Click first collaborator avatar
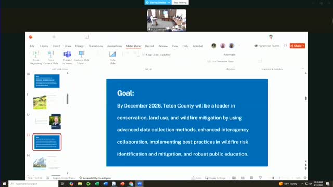Screen dimensions: 333x187 pos(214,46)
